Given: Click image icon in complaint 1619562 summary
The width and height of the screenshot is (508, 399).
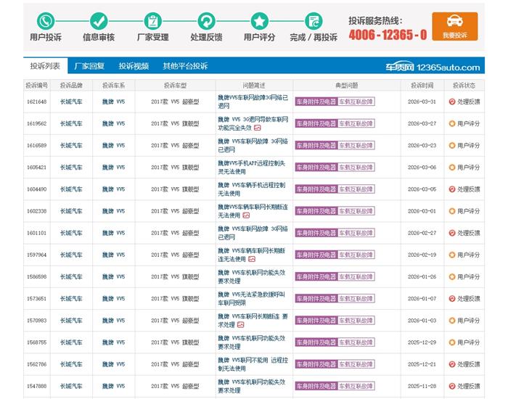Looking at the screenshot, I should (x=258, y=128).
